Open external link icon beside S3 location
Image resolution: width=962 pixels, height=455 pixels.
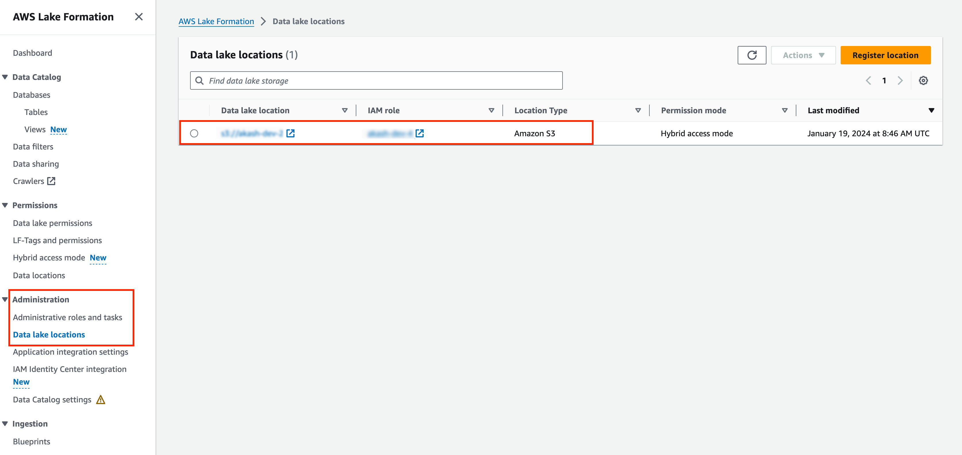pos(290,133)
